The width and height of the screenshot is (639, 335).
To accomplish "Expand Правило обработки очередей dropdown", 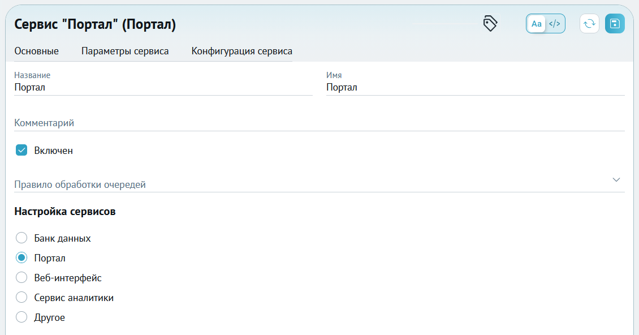I will [319, 184].
